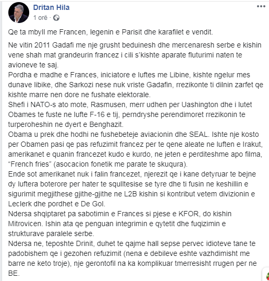Open the Dritan Hila profile name link
The image size is (269, 281).
51,7
